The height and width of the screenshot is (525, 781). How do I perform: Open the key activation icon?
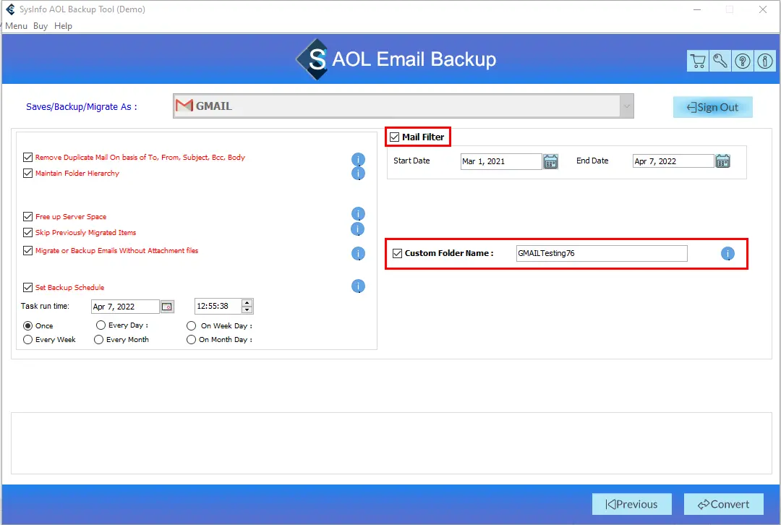click(720, 61)
